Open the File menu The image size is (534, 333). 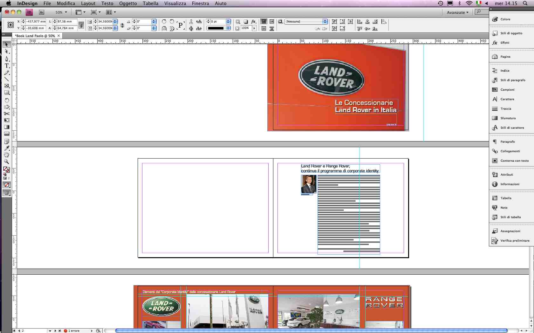(47, 3)
